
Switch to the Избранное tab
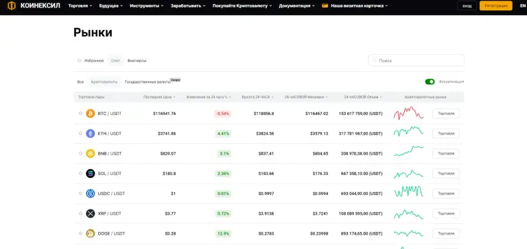(91, 61)
